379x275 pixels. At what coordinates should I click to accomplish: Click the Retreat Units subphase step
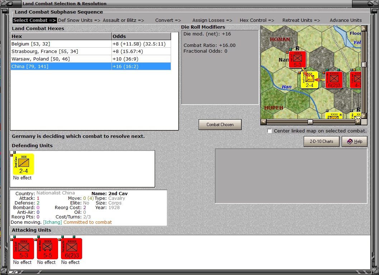[301, 20]
